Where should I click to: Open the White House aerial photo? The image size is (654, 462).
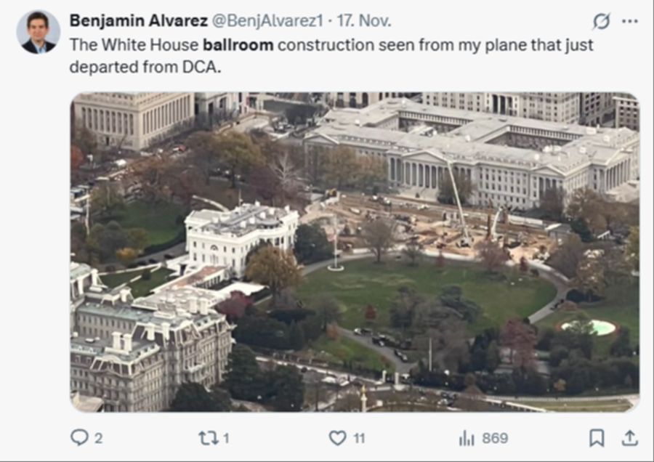tap(355, 251)
